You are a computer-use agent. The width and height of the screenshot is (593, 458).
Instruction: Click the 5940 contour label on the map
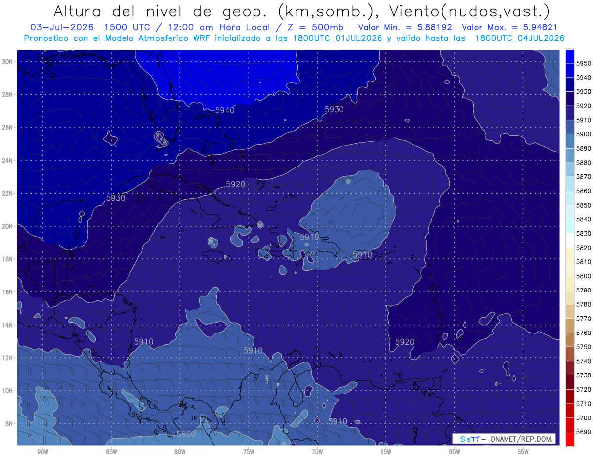click(x=225, y=110)
